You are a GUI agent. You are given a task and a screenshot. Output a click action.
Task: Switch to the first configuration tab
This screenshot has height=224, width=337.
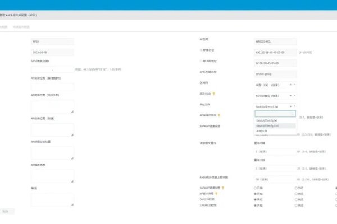(x=3, y=27)
